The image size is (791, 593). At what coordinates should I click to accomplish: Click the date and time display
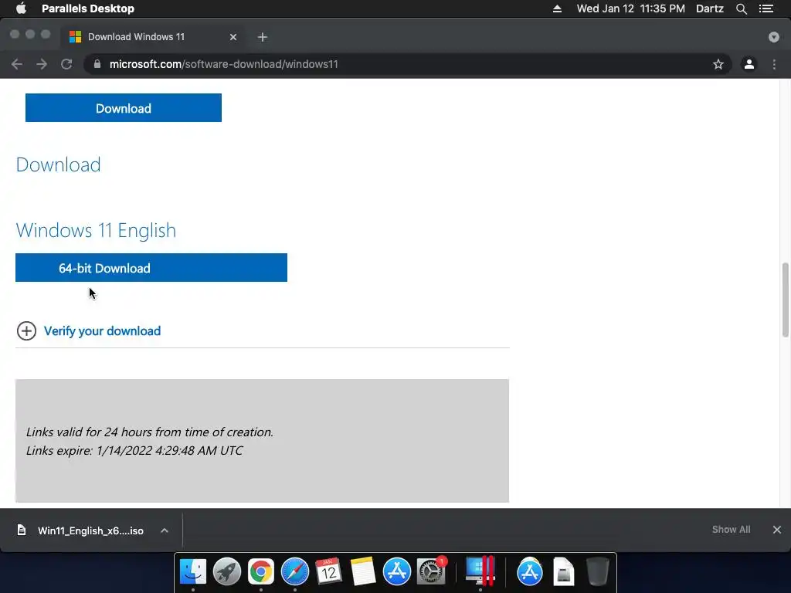click(630, 8)
